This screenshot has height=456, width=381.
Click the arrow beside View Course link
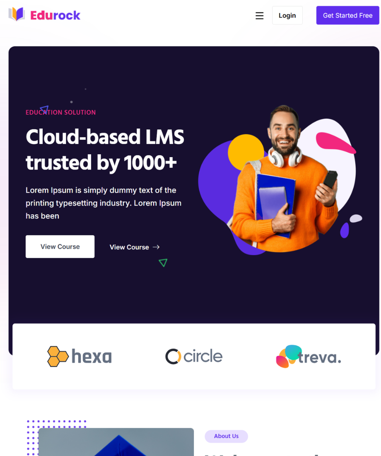click(x=156, y=247)
